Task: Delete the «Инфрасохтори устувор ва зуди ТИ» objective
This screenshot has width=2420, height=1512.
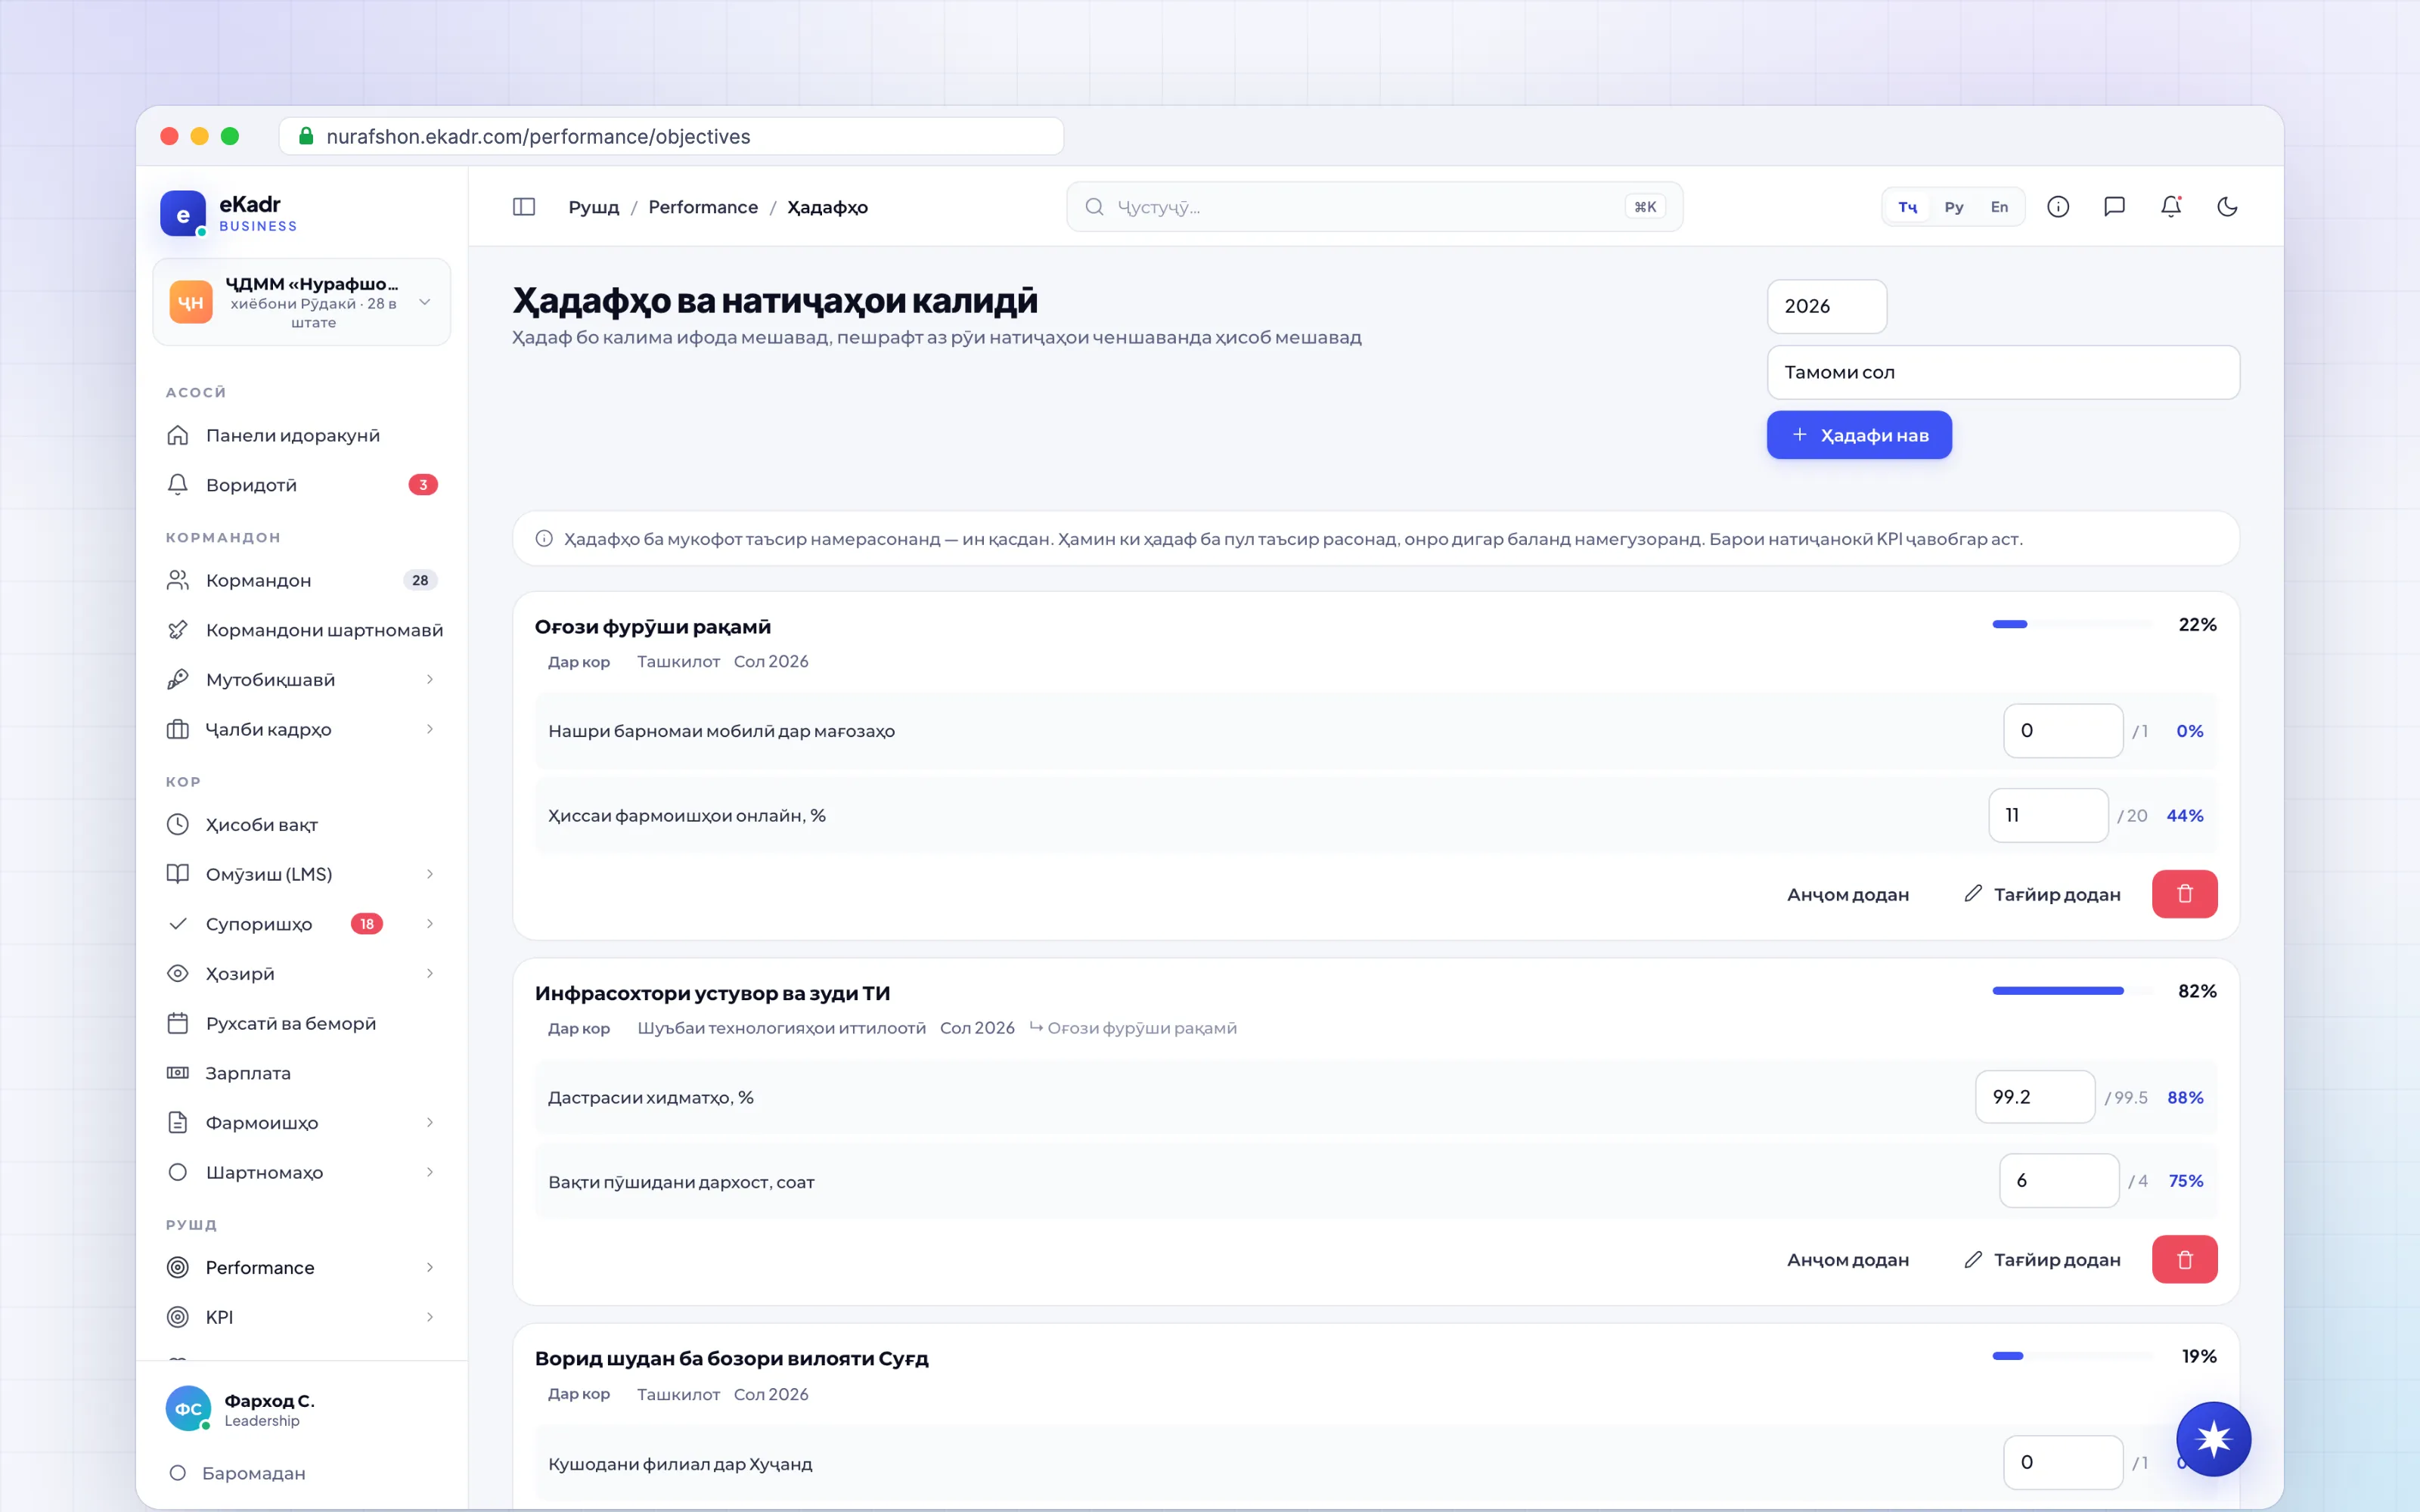Action: coord(2184,1260)
